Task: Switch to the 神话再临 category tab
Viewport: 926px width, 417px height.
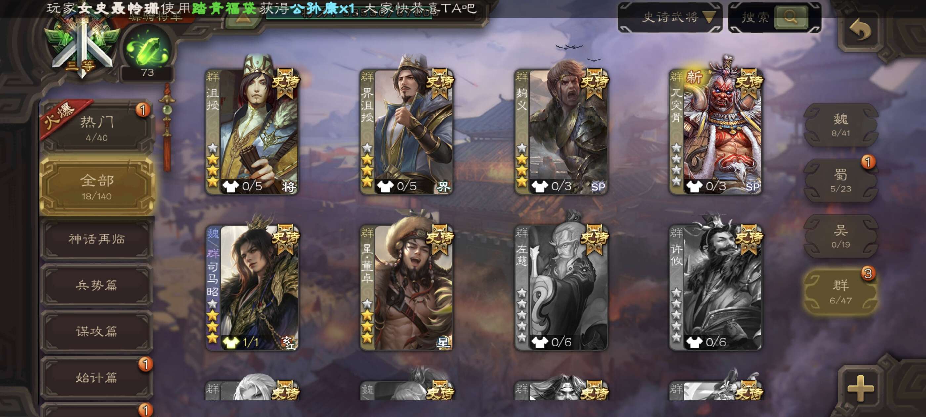Action: (96, 239)
